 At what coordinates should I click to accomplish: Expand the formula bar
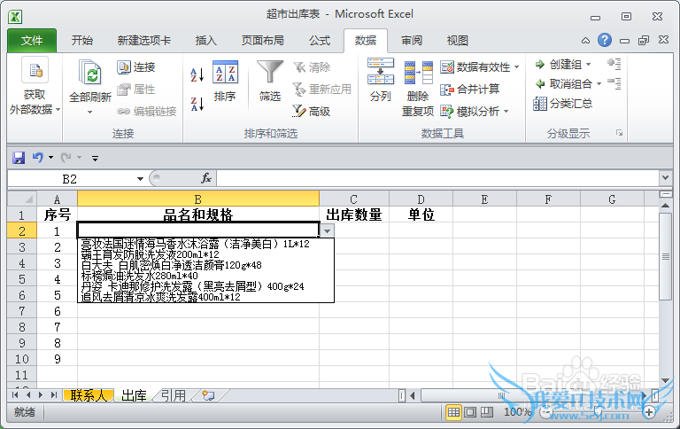[665, 178]
